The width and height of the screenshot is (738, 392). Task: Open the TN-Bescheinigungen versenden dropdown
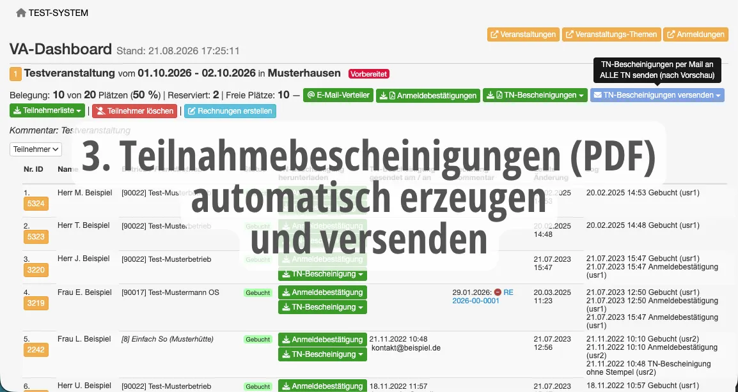click(657, 95)
